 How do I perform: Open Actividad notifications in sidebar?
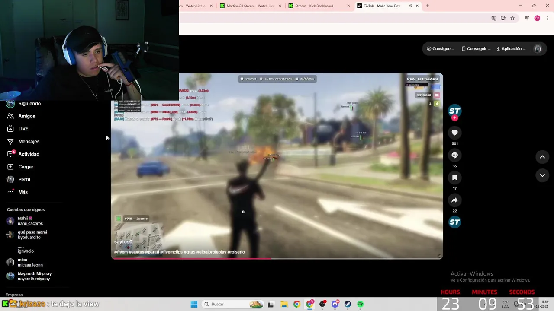[24, 154]
